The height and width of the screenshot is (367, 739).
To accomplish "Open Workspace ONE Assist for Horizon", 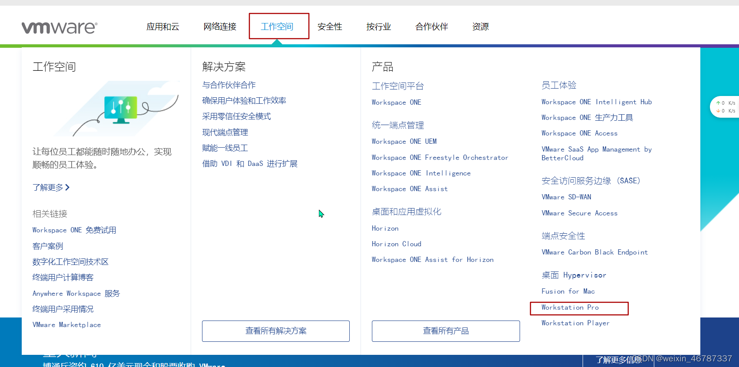I will (433, 260).
